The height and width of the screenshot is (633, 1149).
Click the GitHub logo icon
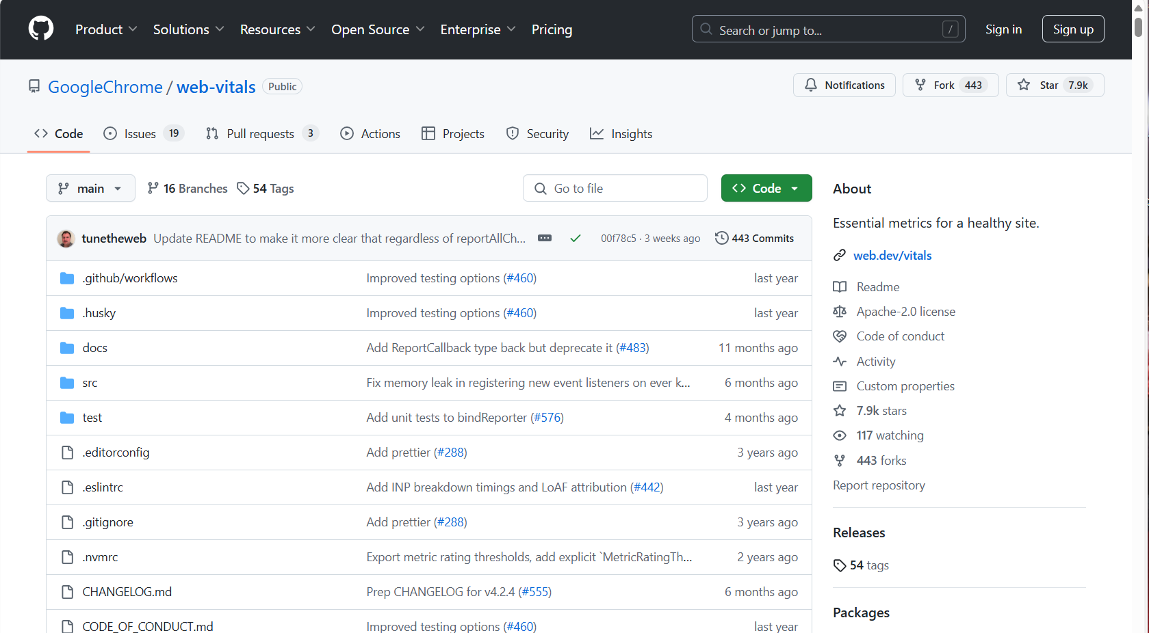click(x=41, y=29)
